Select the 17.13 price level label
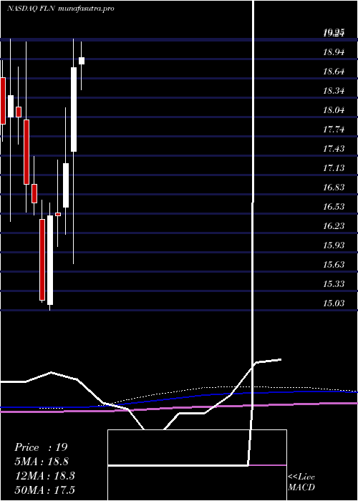The height and width of the screenshot is (501, 358). (x=334, y=168)
